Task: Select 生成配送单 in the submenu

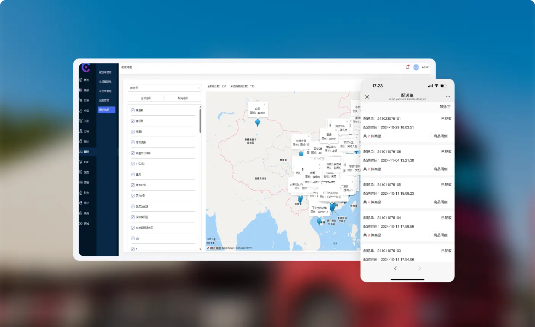Action: pyautogui.click(x=105, y=82)
